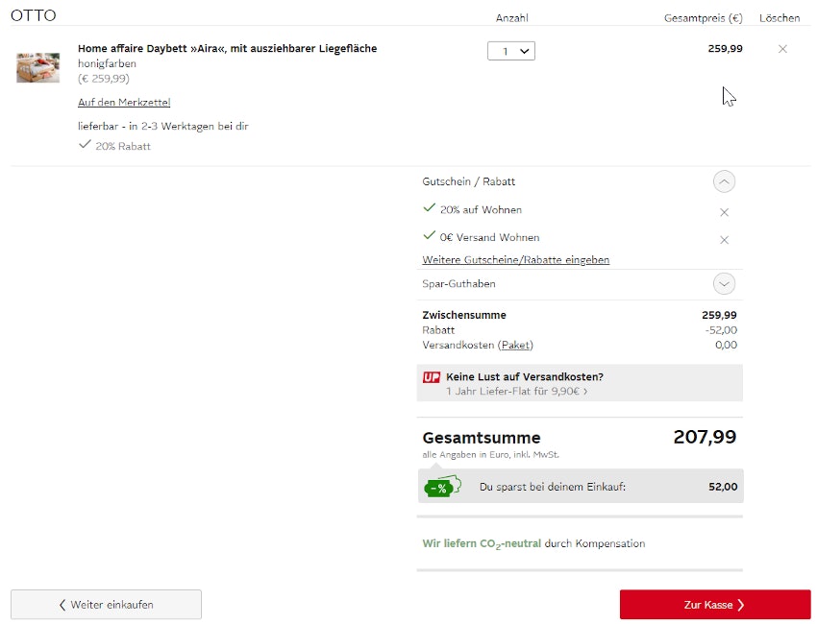
Task: Open the Daybett product thumbnail
Action: tap(38, 67)
